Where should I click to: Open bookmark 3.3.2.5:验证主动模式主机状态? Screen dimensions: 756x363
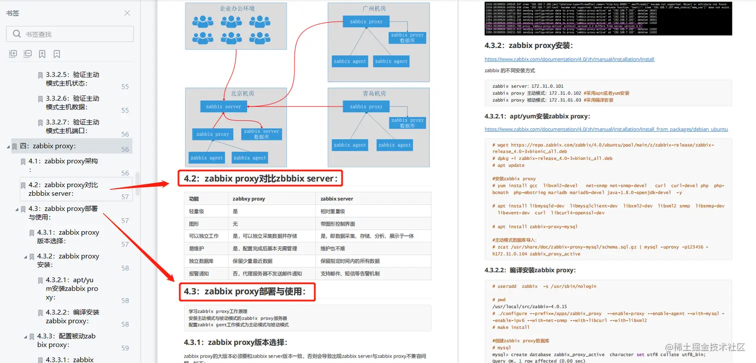point(72,79)
